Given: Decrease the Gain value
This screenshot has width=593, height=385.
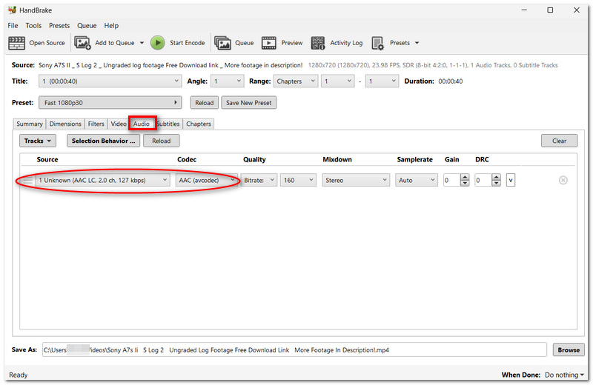Looking at the screenshot, I should pos(465,183).
